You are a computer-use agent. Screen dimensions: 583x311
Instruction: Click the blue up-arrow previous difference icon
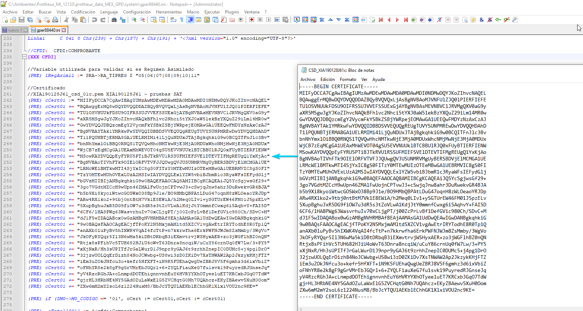pos(330,20)
